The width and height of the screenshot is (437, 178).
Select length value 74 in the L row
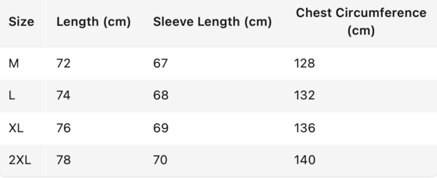coord(63,96)
